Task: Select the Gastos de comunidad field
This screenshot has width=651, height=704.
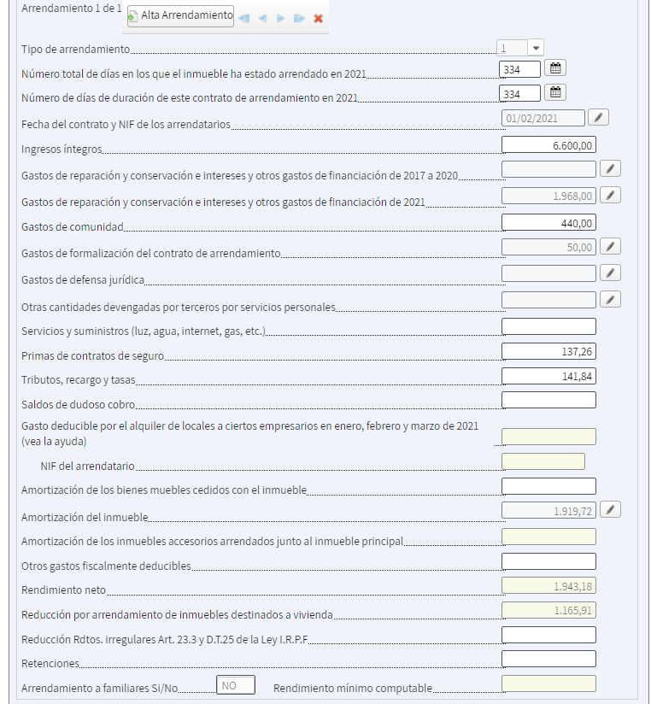Action: [548, 222]
